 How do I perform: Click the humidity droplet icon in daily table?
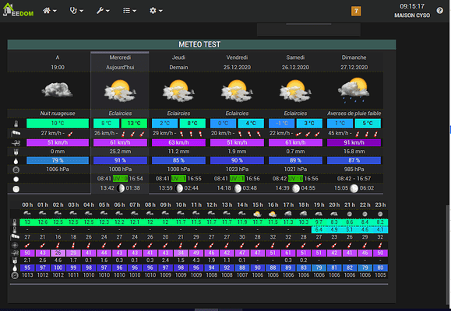(16, 161)
